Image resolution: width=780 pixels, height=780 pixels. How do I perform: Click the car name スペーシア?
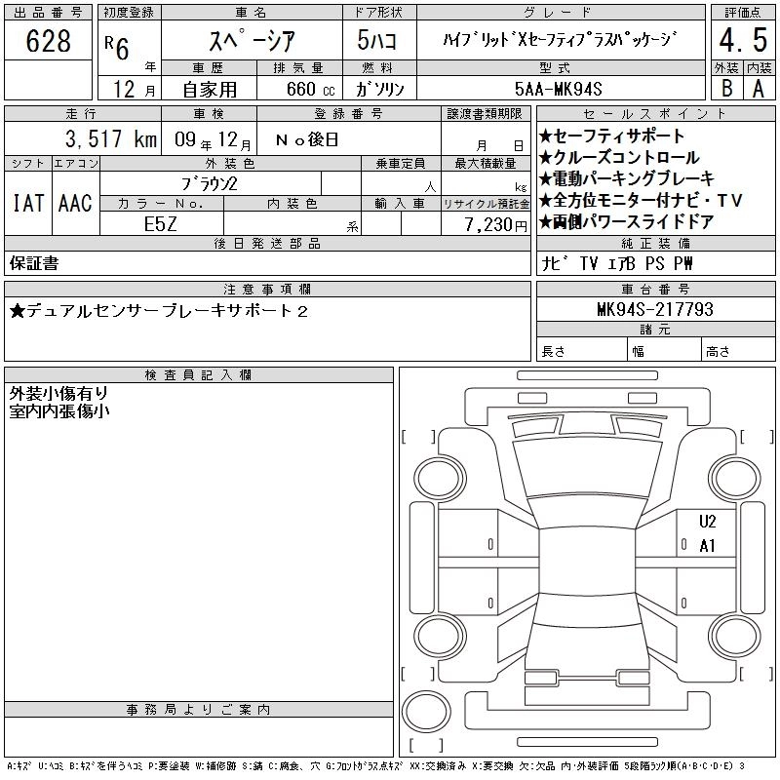tap(253, 40)
